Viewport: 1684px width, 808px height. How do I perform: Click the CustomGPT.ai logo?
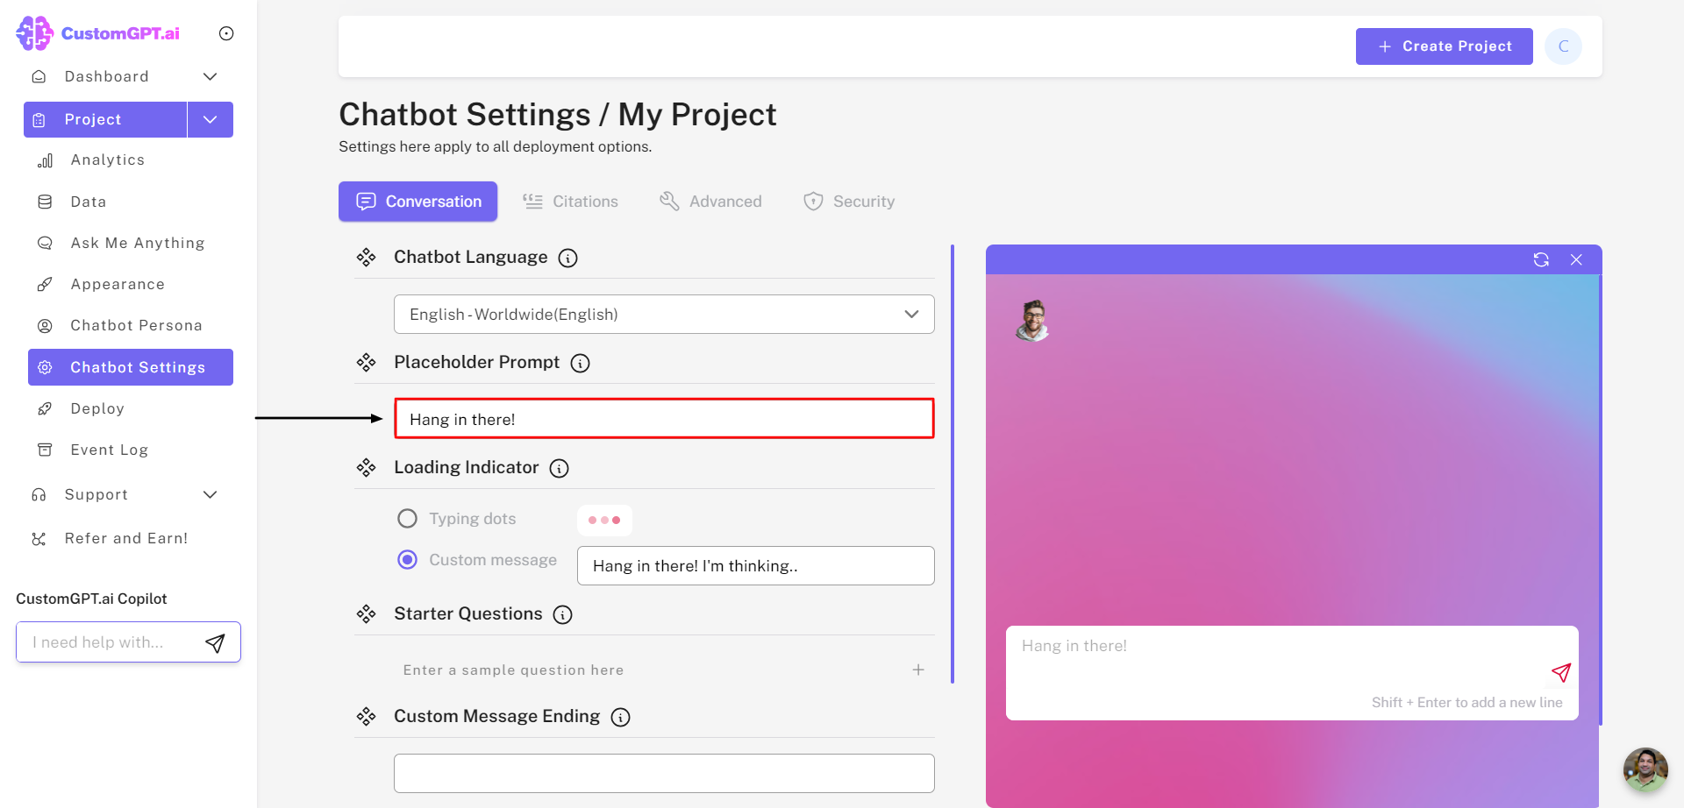(98, 33)
